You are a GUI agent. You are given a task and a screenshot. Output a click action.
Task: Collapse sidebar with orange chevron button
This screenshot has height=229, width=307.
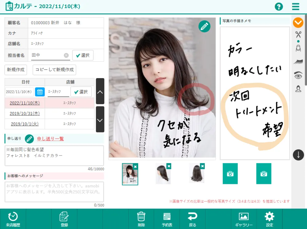[298, 22]
